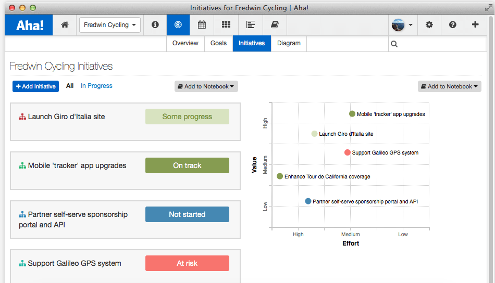Open the notebooks book icon

click(x=275, y=24)
